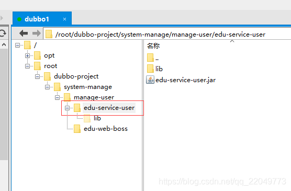291x191 pixels.
Task: Select the root folder in tree
Action: [x=50, y=66]
